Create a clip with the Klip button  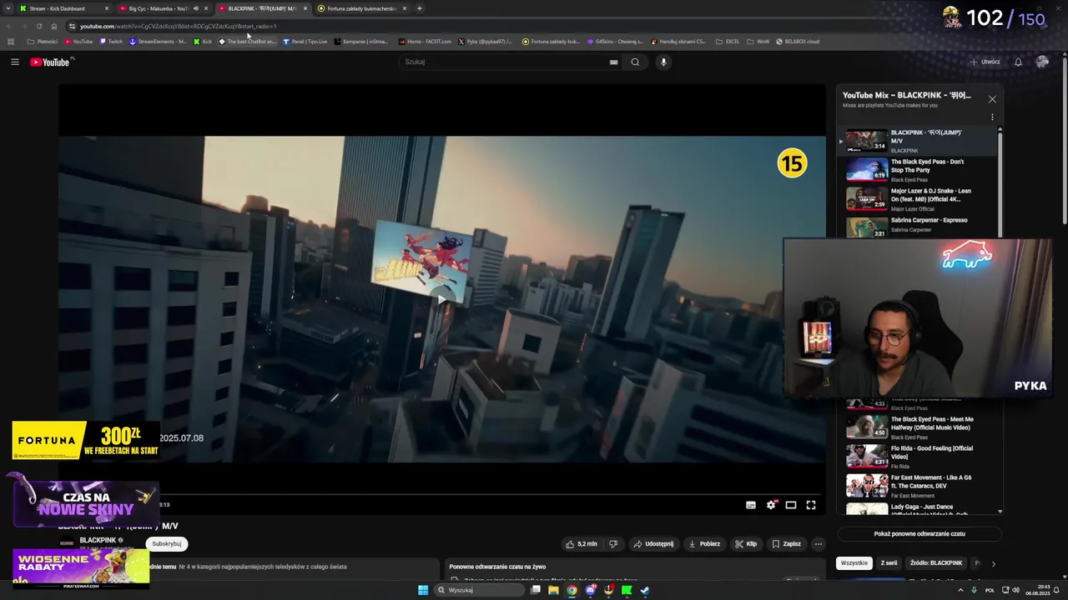746,544
